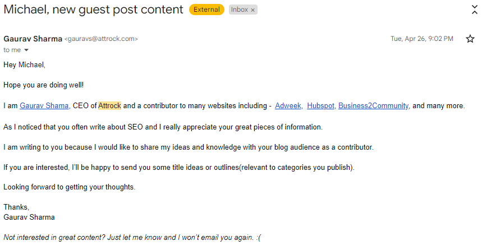Click the highlighted word Attrock

(109, 105)
